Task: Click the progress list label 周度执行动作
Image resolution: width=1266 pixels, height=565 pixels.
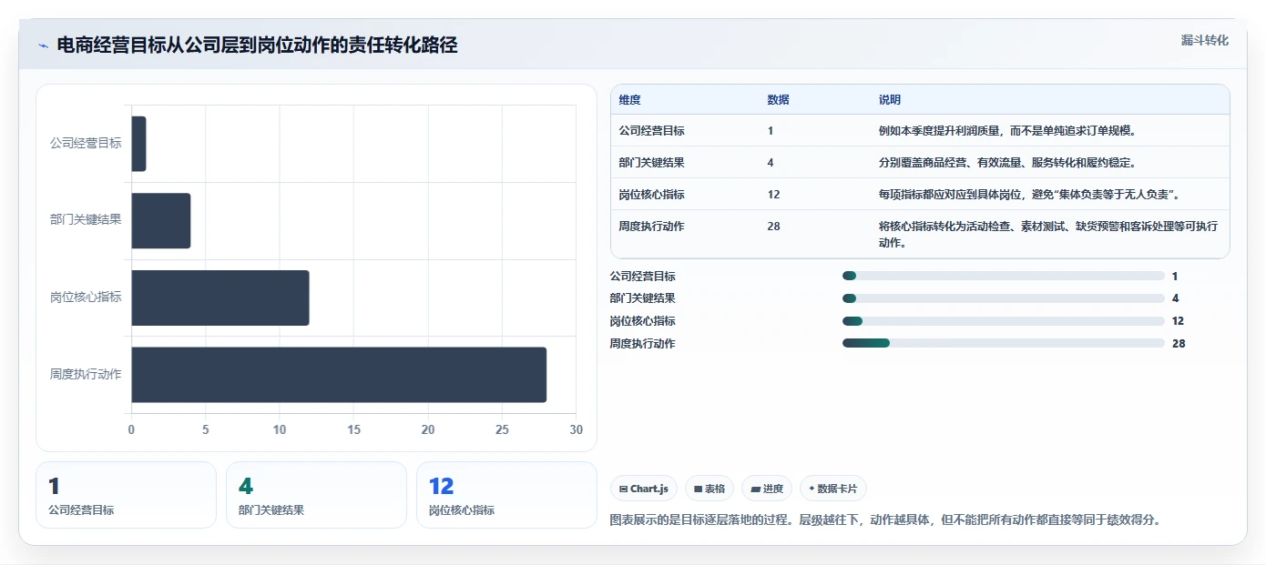Action: click(x=643, y=343)
